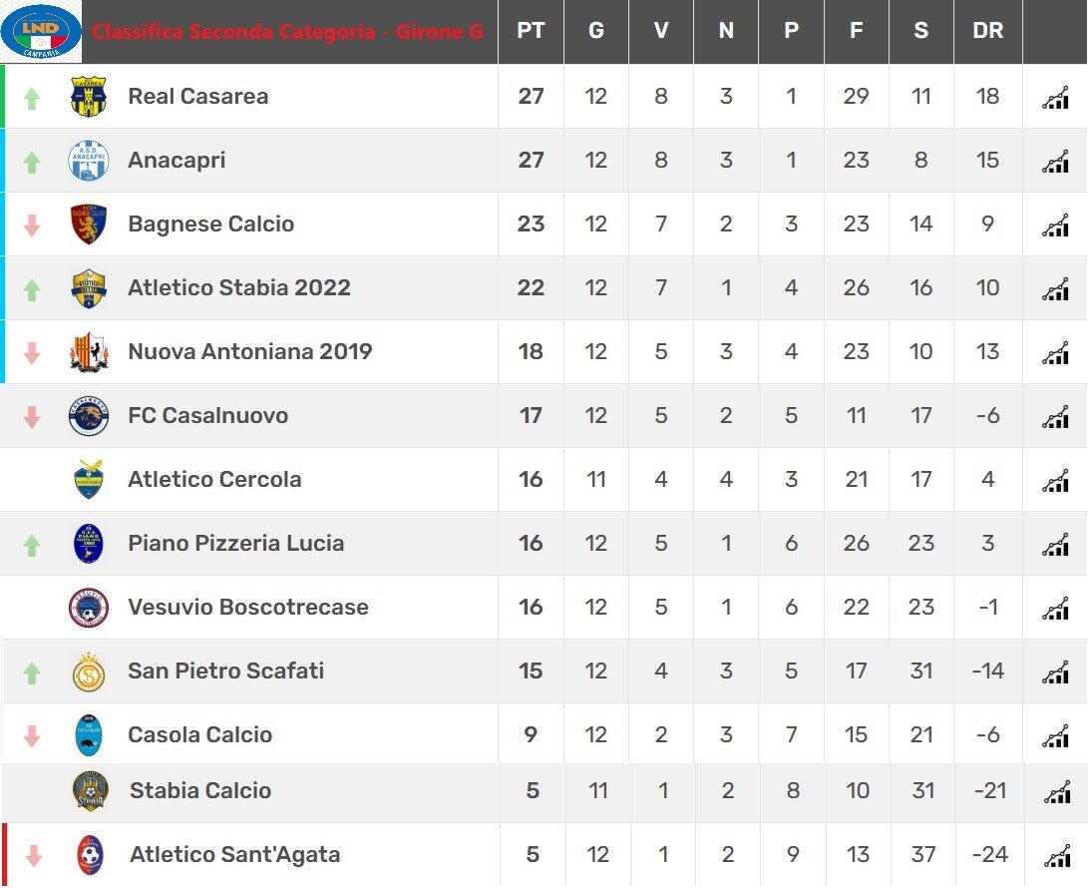Click the Bagnese Calcio team crest
The width and height of the screenshot is (1088, 888).
(x=89, y=223)
